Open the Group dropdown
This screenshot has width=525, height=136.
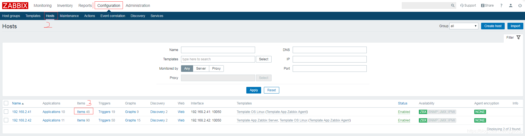(x=464, y=26)
